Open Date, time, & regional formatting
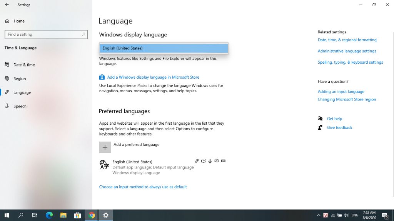The width and height of the screenshot is (394, 221). pyautogui.click(x=347, y=40)
